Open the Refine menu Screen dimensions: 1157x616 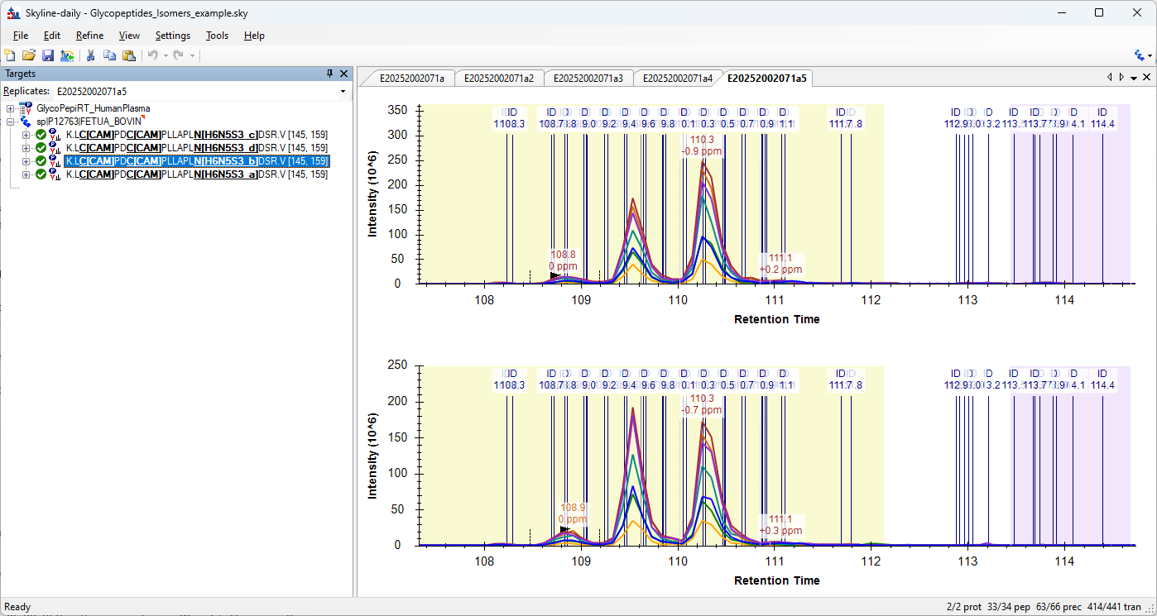click(x=89, y=36)
